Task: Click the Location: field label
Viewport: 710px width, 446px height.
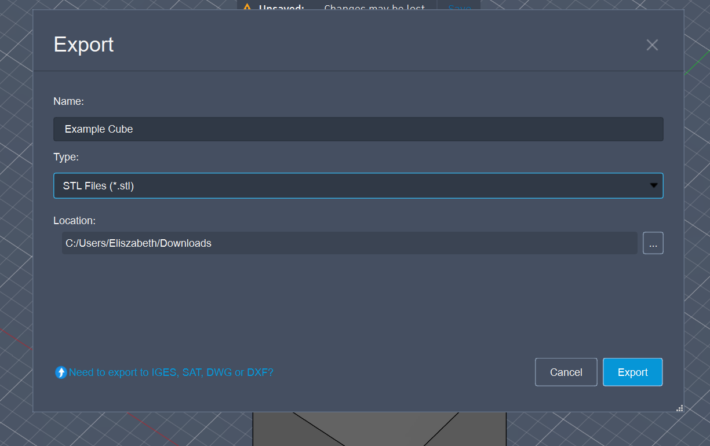Action: click(x=74, y=221)
